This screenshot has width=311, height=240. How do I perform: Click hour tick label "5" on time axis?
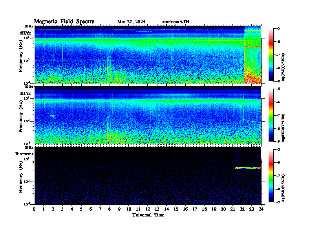point(81,209)
